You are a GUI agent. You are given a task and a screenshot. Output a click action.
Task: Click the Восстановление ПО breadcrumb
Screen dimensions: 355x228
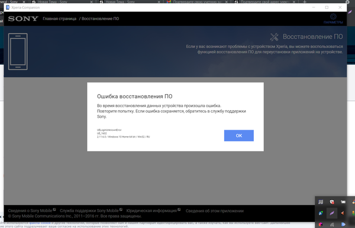(x=100, y=18)
